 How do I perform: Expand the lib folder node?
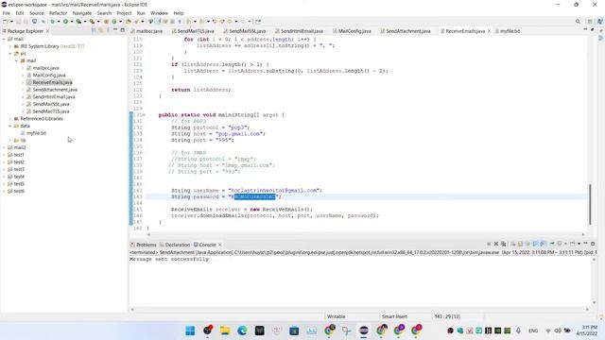10,141
